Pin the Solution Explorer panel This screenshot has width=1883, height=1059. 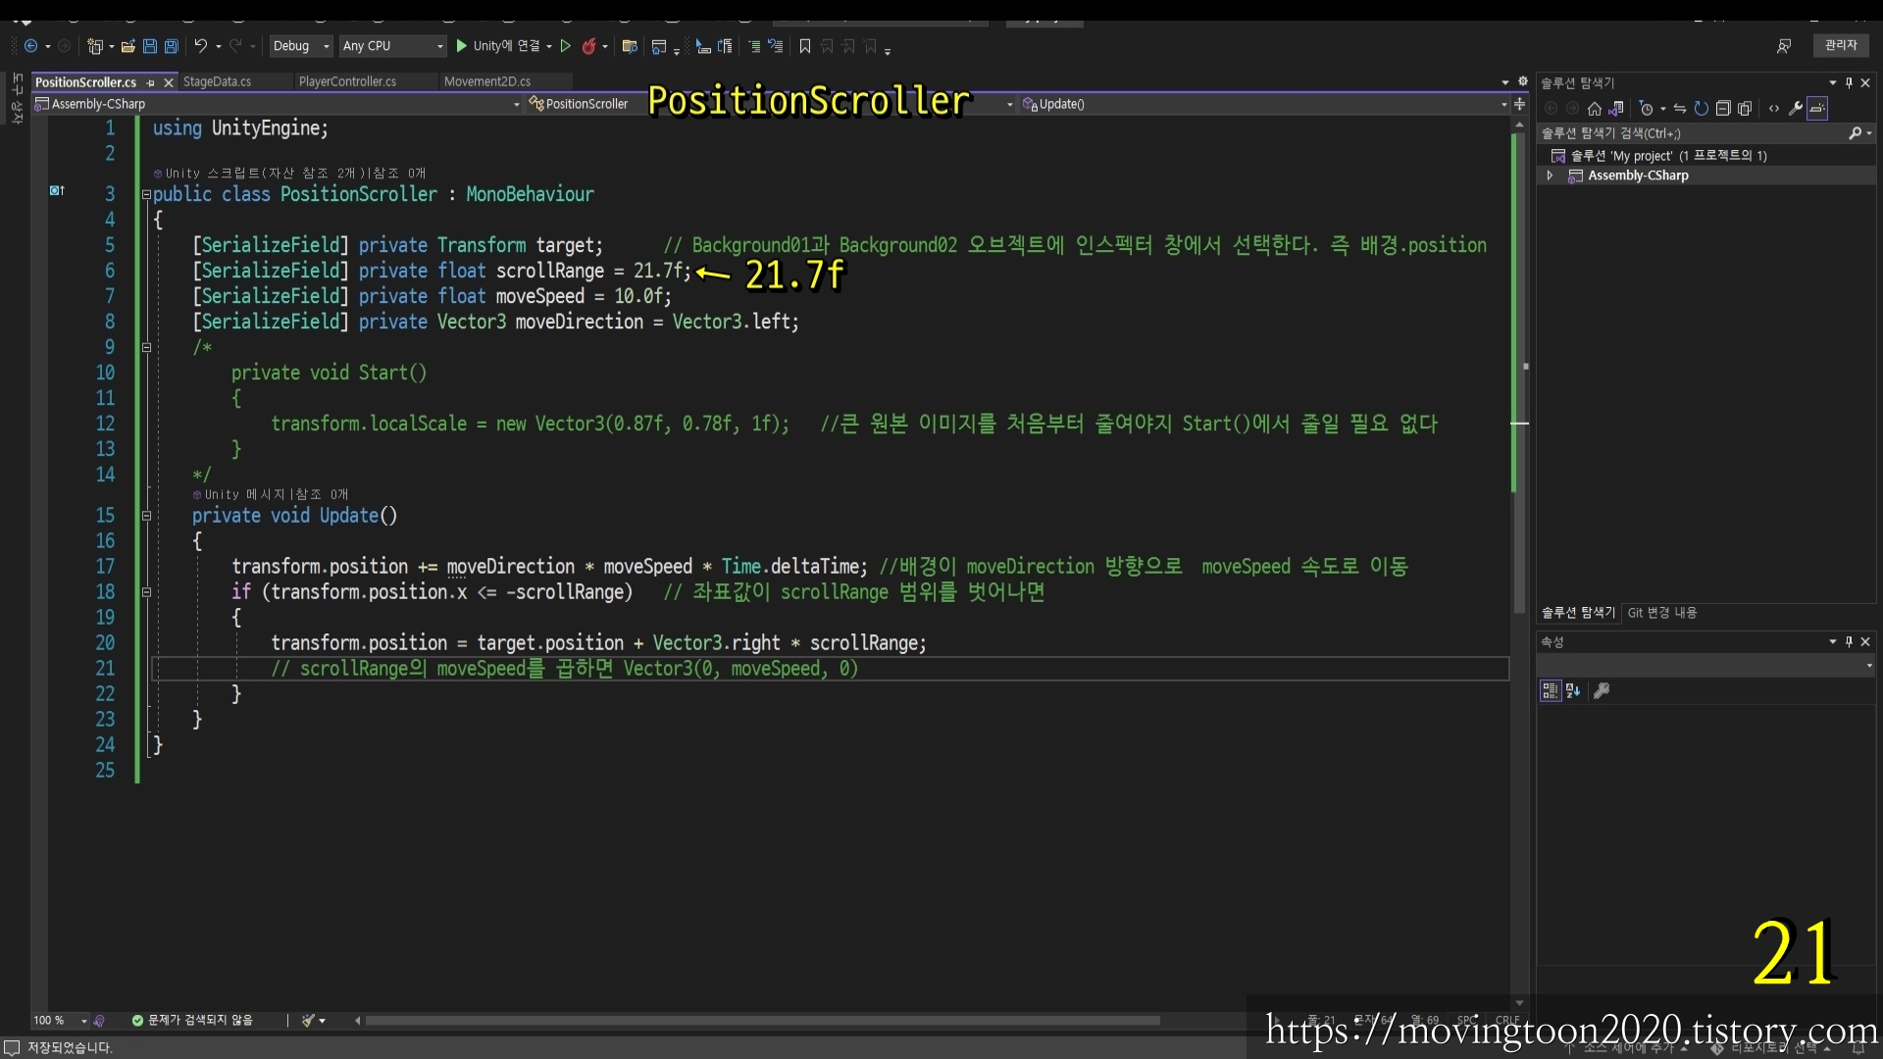(x=1849, y=83)
